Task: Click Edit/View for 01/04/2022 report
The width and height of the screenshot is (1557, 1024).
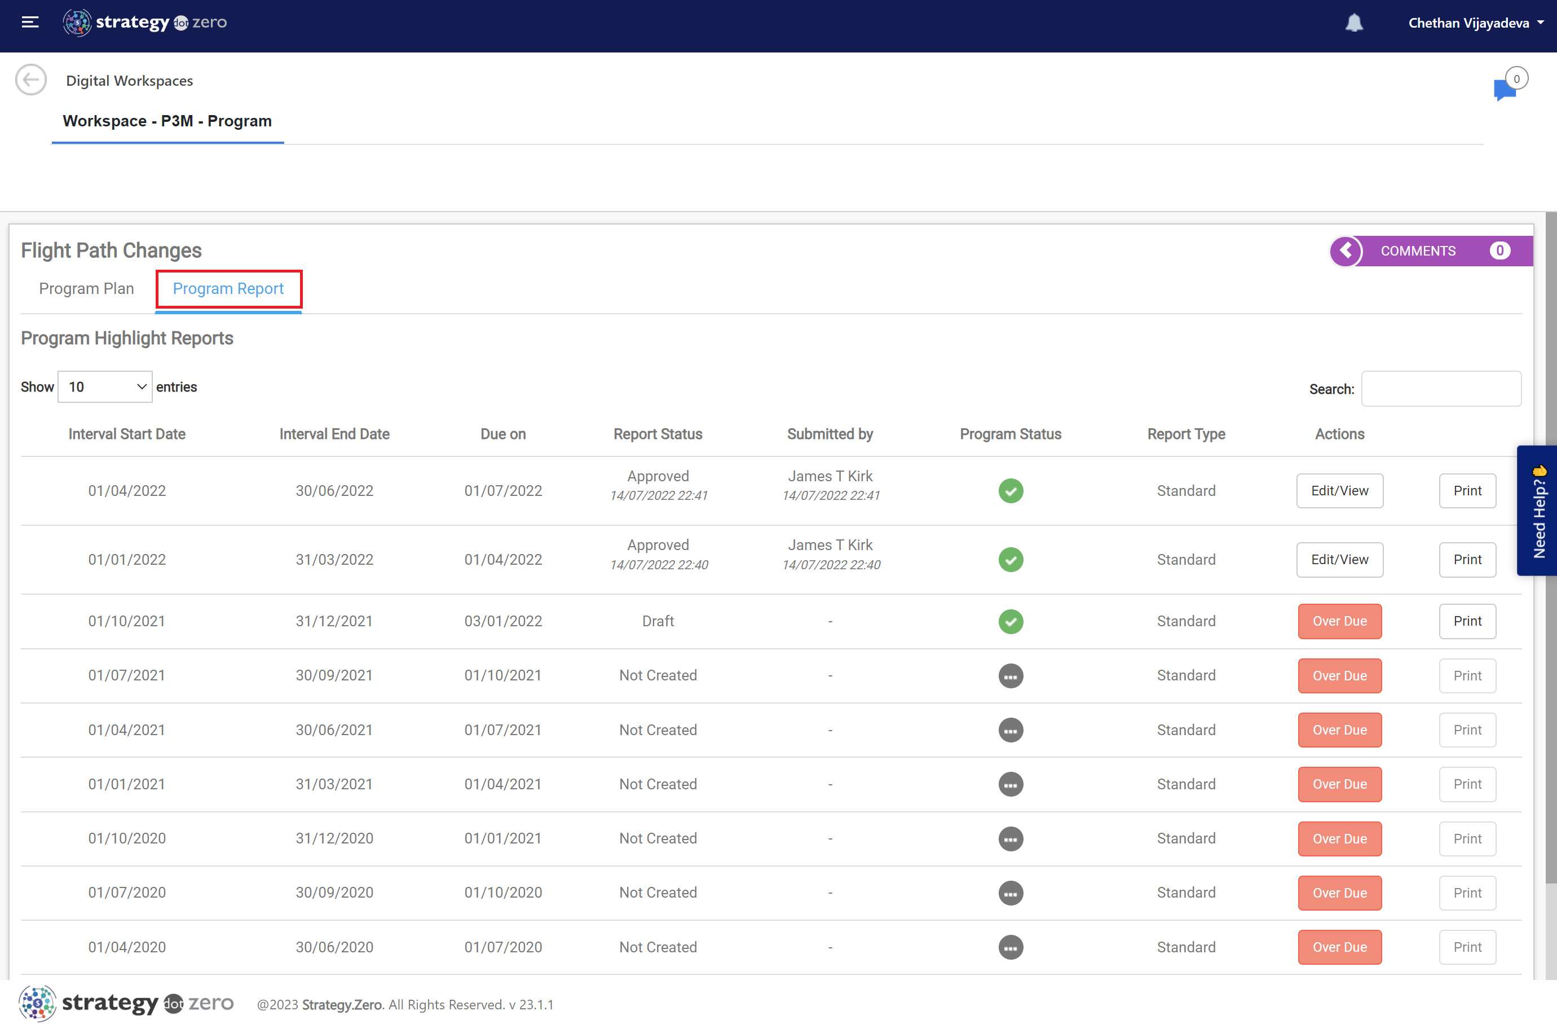Action: point(1339,491)
